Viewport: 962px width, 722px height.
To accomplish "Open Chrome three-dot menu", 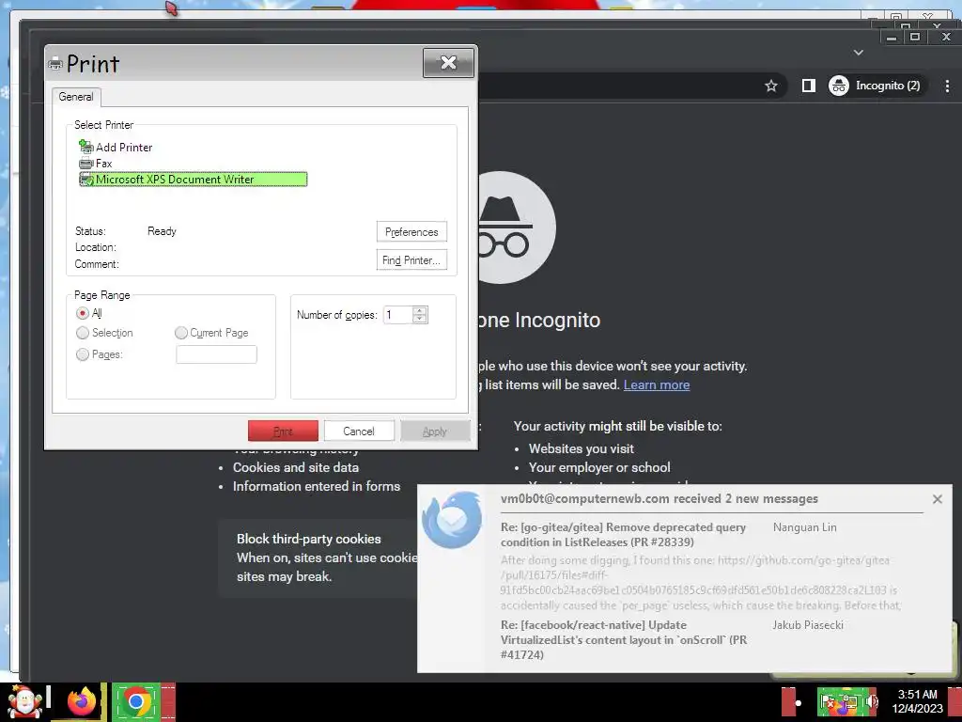I will 947,86.
